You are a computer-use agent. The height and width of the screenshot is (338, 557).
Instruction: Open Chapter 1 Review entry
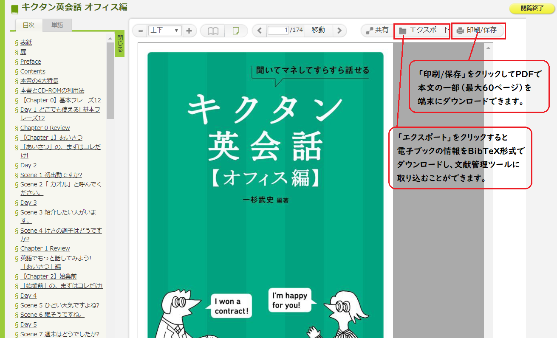pyautogui.click(x=45, y=248)
